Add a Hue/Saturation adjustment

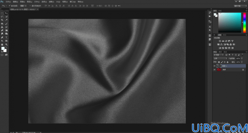[x=218, y=44]
